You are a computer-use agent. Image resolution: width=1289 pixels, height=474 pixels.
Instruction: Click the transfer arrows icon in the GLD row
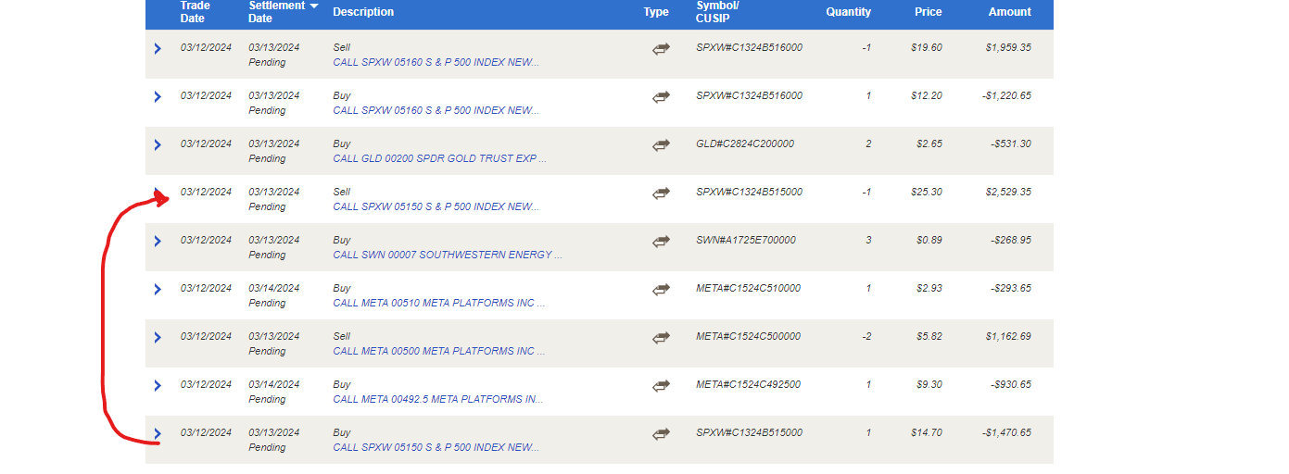point(661,145)
